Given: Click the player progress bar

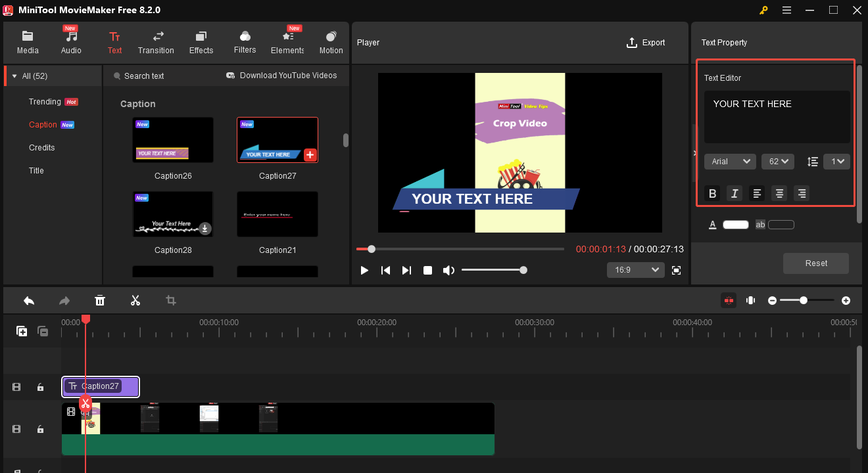Looking at the screenshot, I should [460, 249].
